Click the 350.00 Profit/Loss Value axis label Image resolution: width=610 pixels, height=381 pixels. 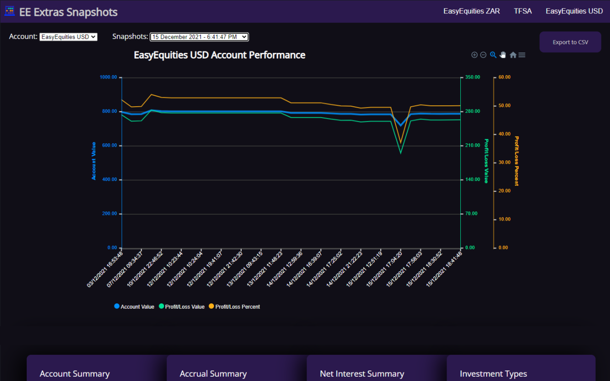coord(472,77)
